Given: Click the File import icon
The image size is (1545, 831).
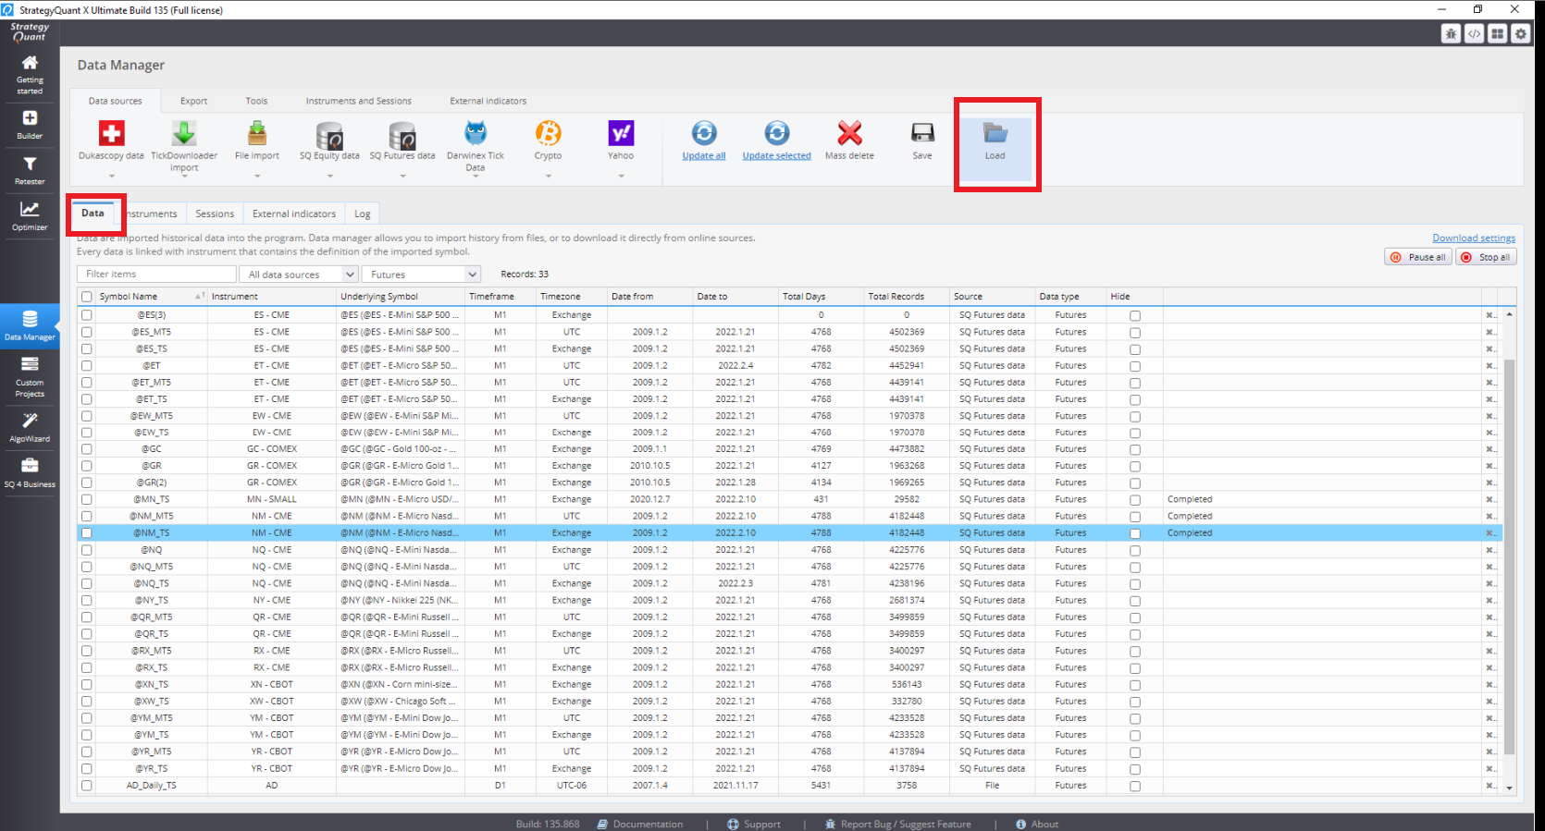Looking at the screenshot, I should click(x=257, y=134).
